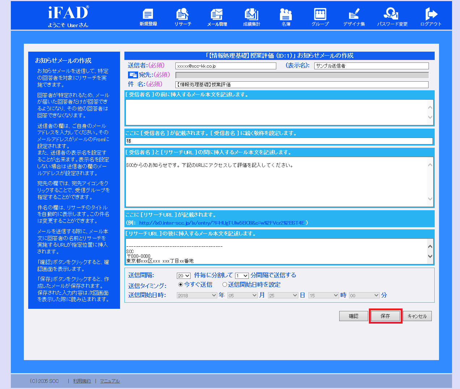Click the 件名 subject field
460x389 pixels.
coord(302,85)
